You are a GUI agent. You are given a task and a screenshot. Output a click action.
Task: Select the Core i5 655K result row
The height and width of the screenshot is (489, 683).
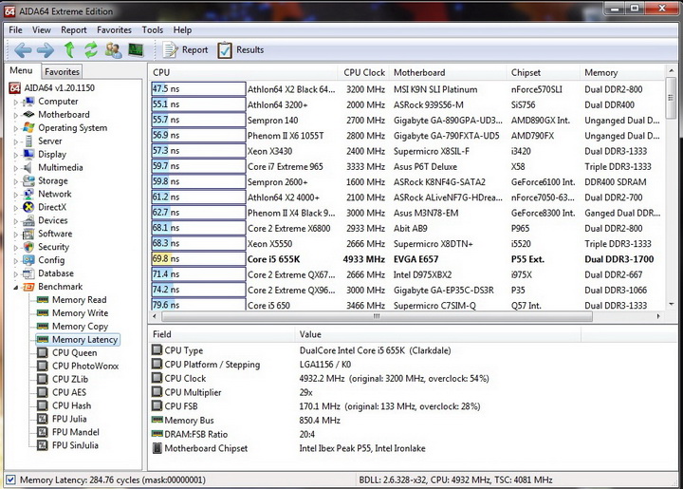(x=407, y=259)
